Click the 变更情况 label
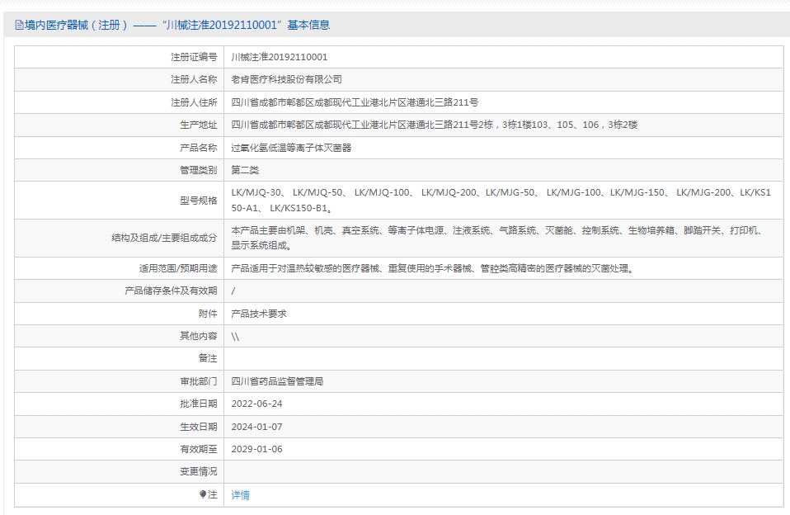 [199, 471]
